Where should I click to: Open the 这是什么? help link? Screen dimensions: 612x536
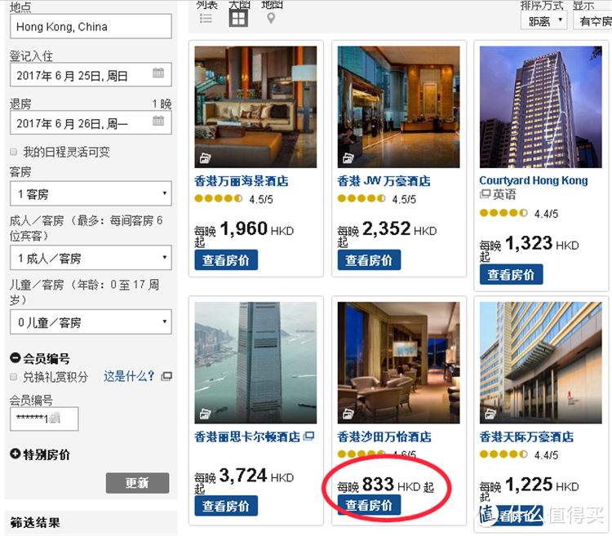[x=129, y=376]
